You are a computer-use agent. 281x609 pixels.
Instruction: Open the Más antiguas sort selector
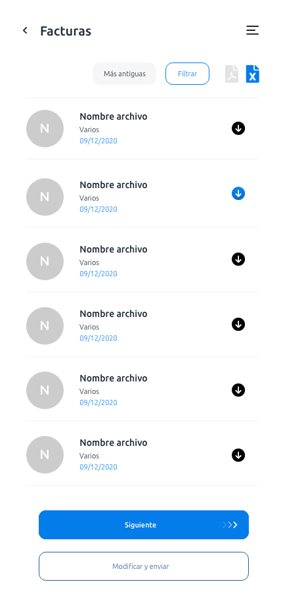pos(125,74)
